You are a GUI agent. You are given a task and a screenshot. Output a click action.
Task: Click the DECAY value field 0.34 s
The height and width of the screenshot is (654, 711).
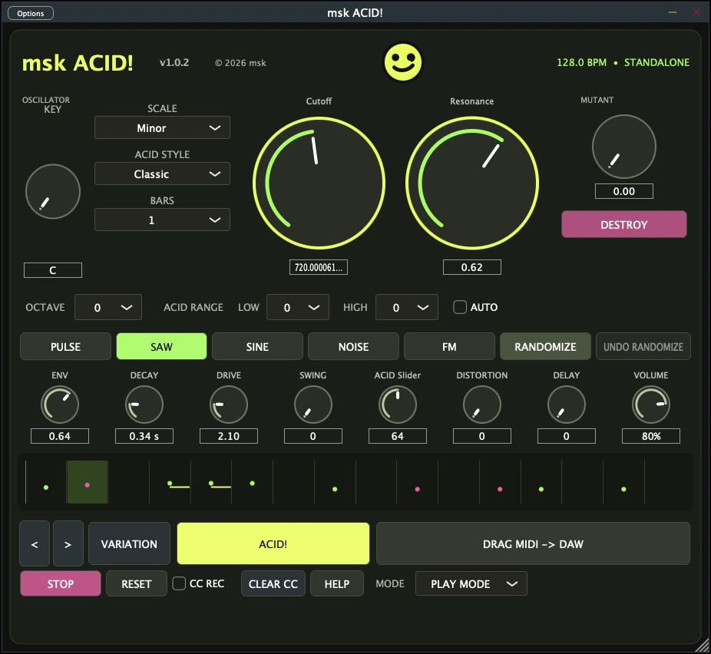point(144,436)
